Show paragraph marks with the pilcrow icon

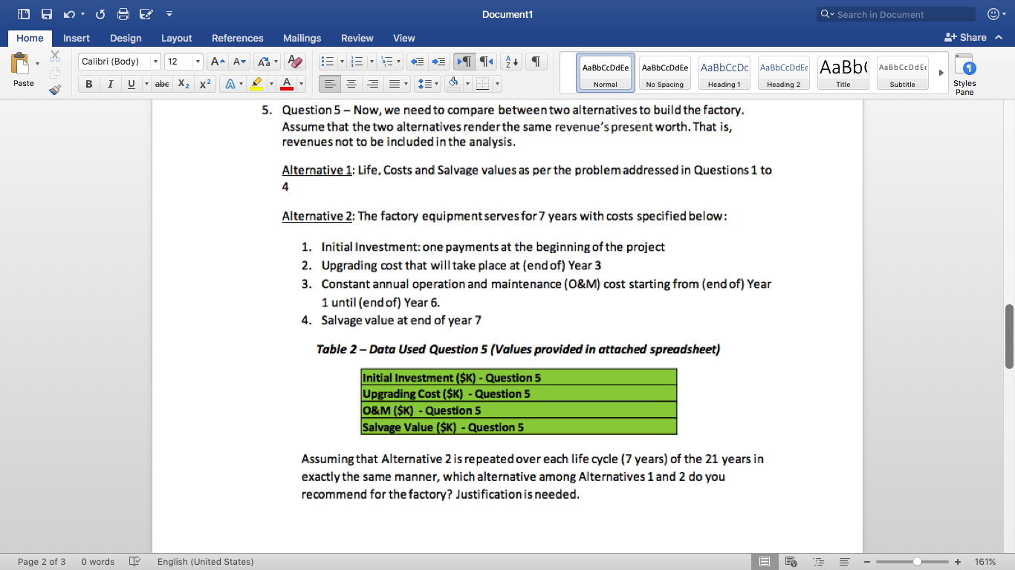(535, 62)
